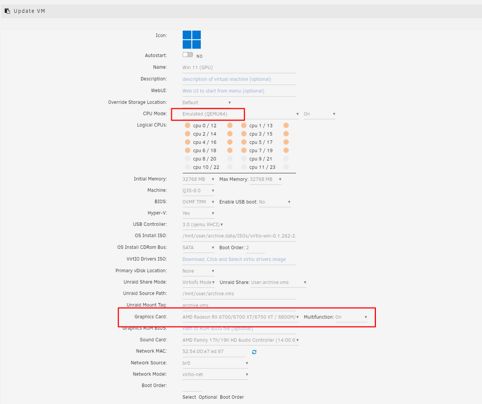Click the empty network Boot Order field
Screen dimensions: 482x404
[192, 386]
